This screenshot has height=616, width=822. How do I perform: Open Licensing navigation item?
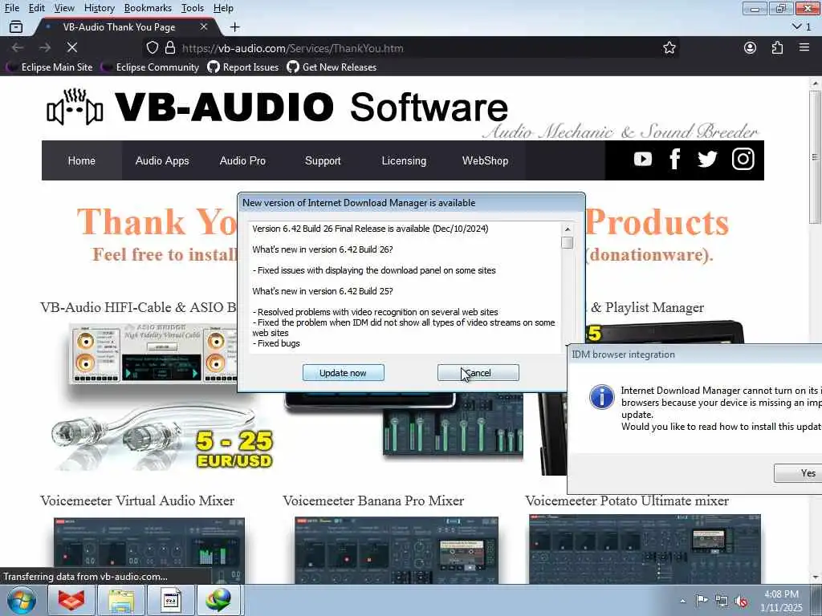[x=404, y=160]
